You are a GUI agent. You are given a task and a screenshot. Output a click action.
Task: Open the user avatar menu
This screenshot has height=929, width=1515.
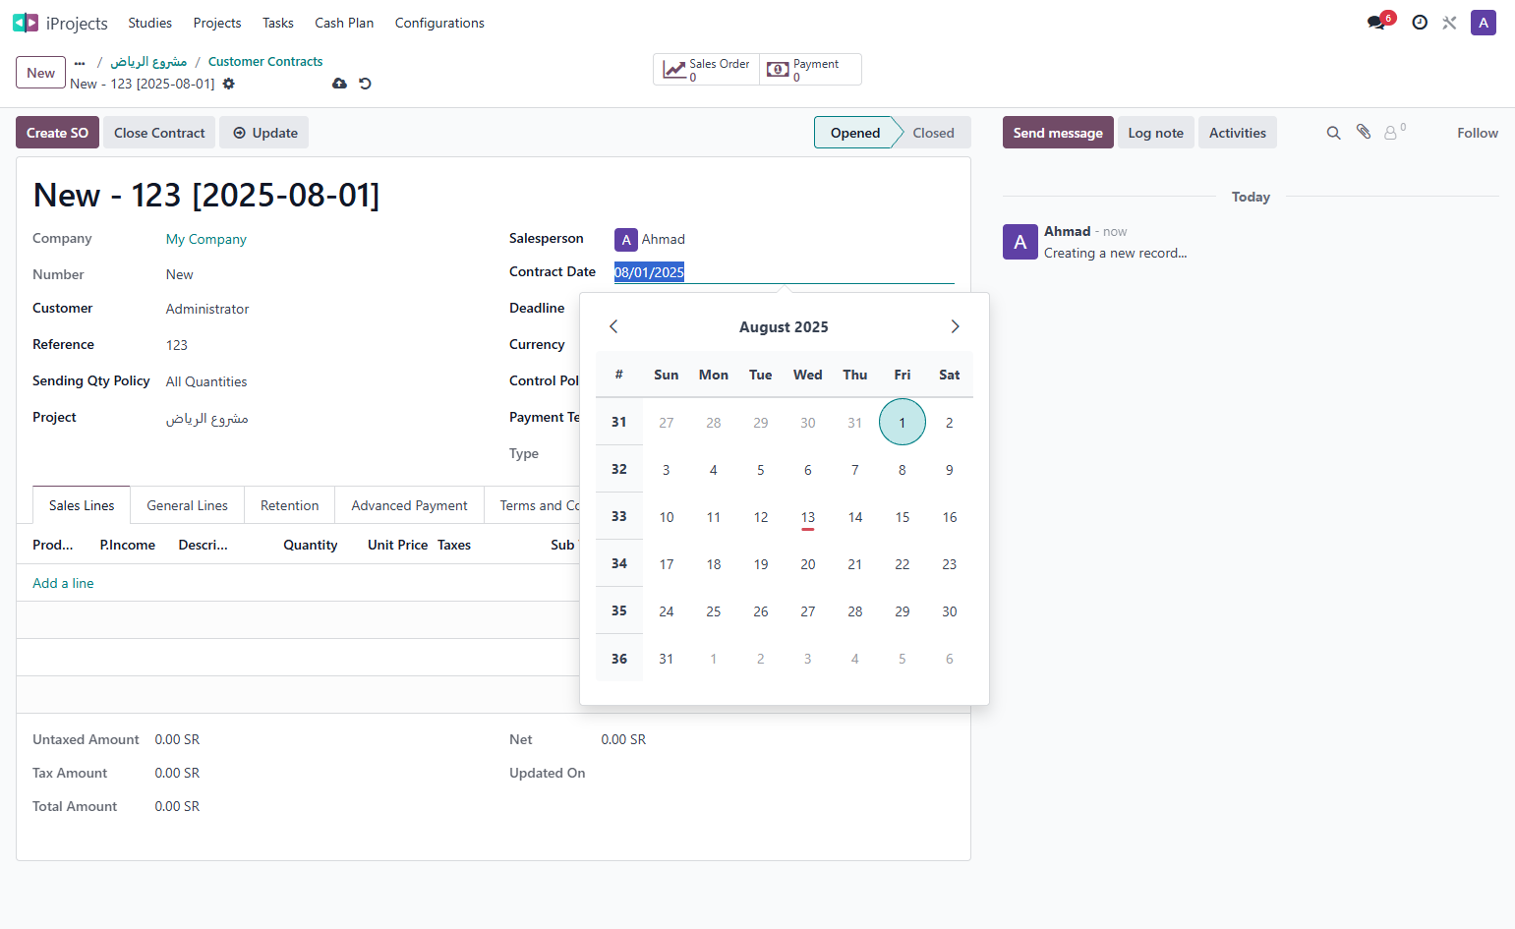(x=1483, y=23)
